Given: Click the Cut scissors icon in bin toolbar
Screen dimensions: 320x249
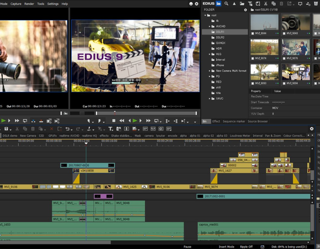Looking at the screenshot, I should (x=266, y=4).
